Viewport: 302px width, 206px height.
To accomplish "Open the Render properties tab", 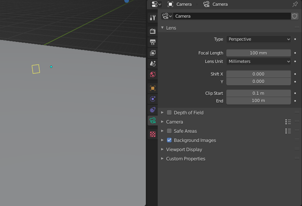I will tap(153, 31).
